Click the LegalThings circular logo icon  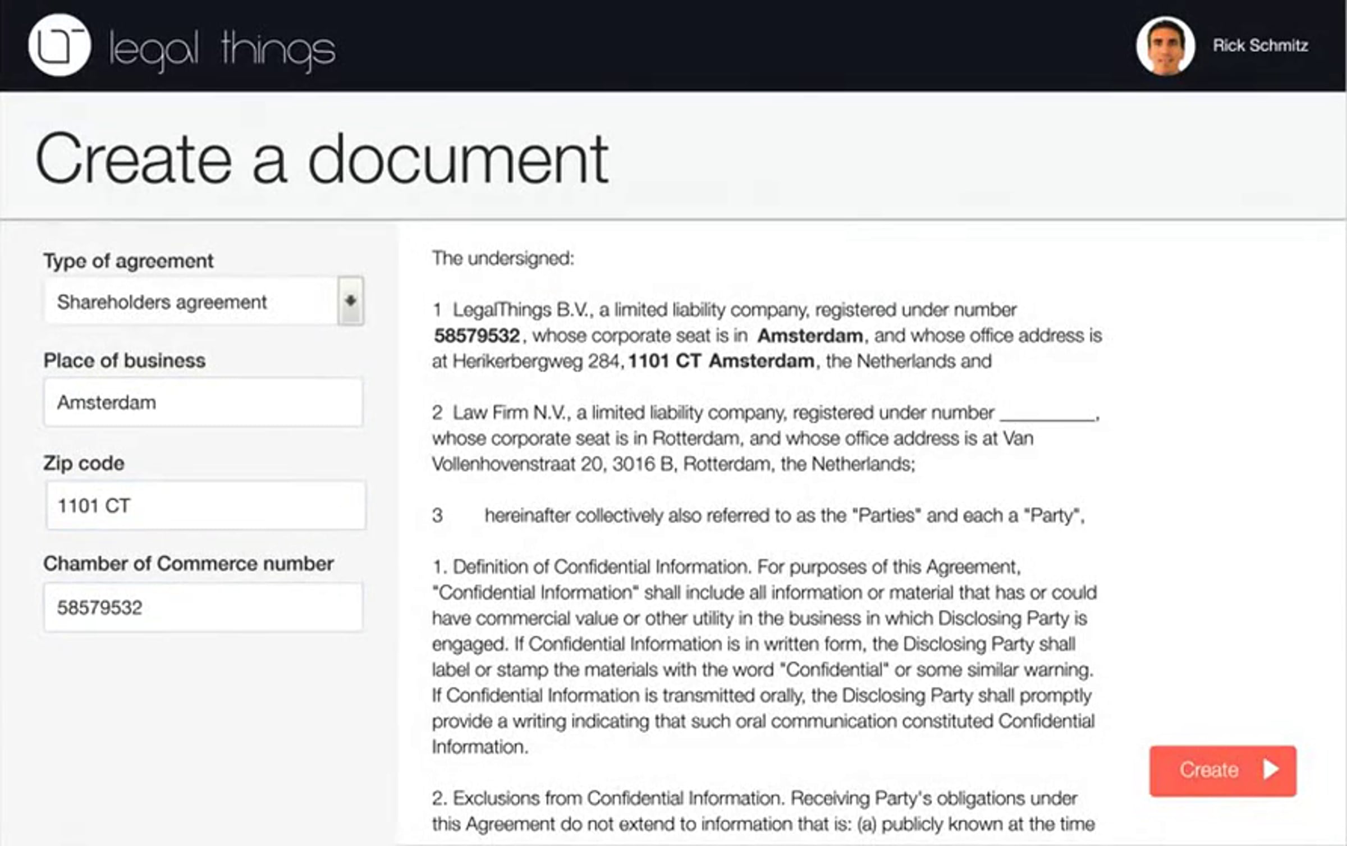click(x=59, y=45)
